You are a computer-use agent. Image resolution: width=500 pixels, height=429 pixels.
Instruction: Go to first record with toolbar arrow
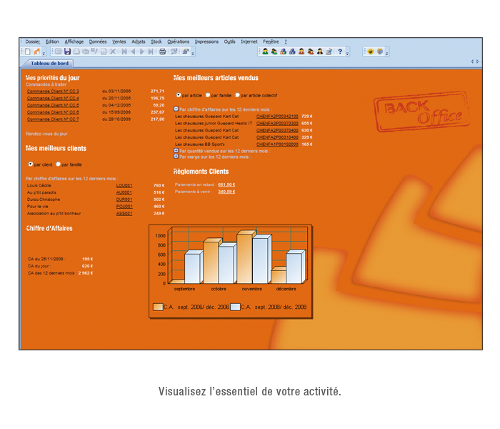124,51
